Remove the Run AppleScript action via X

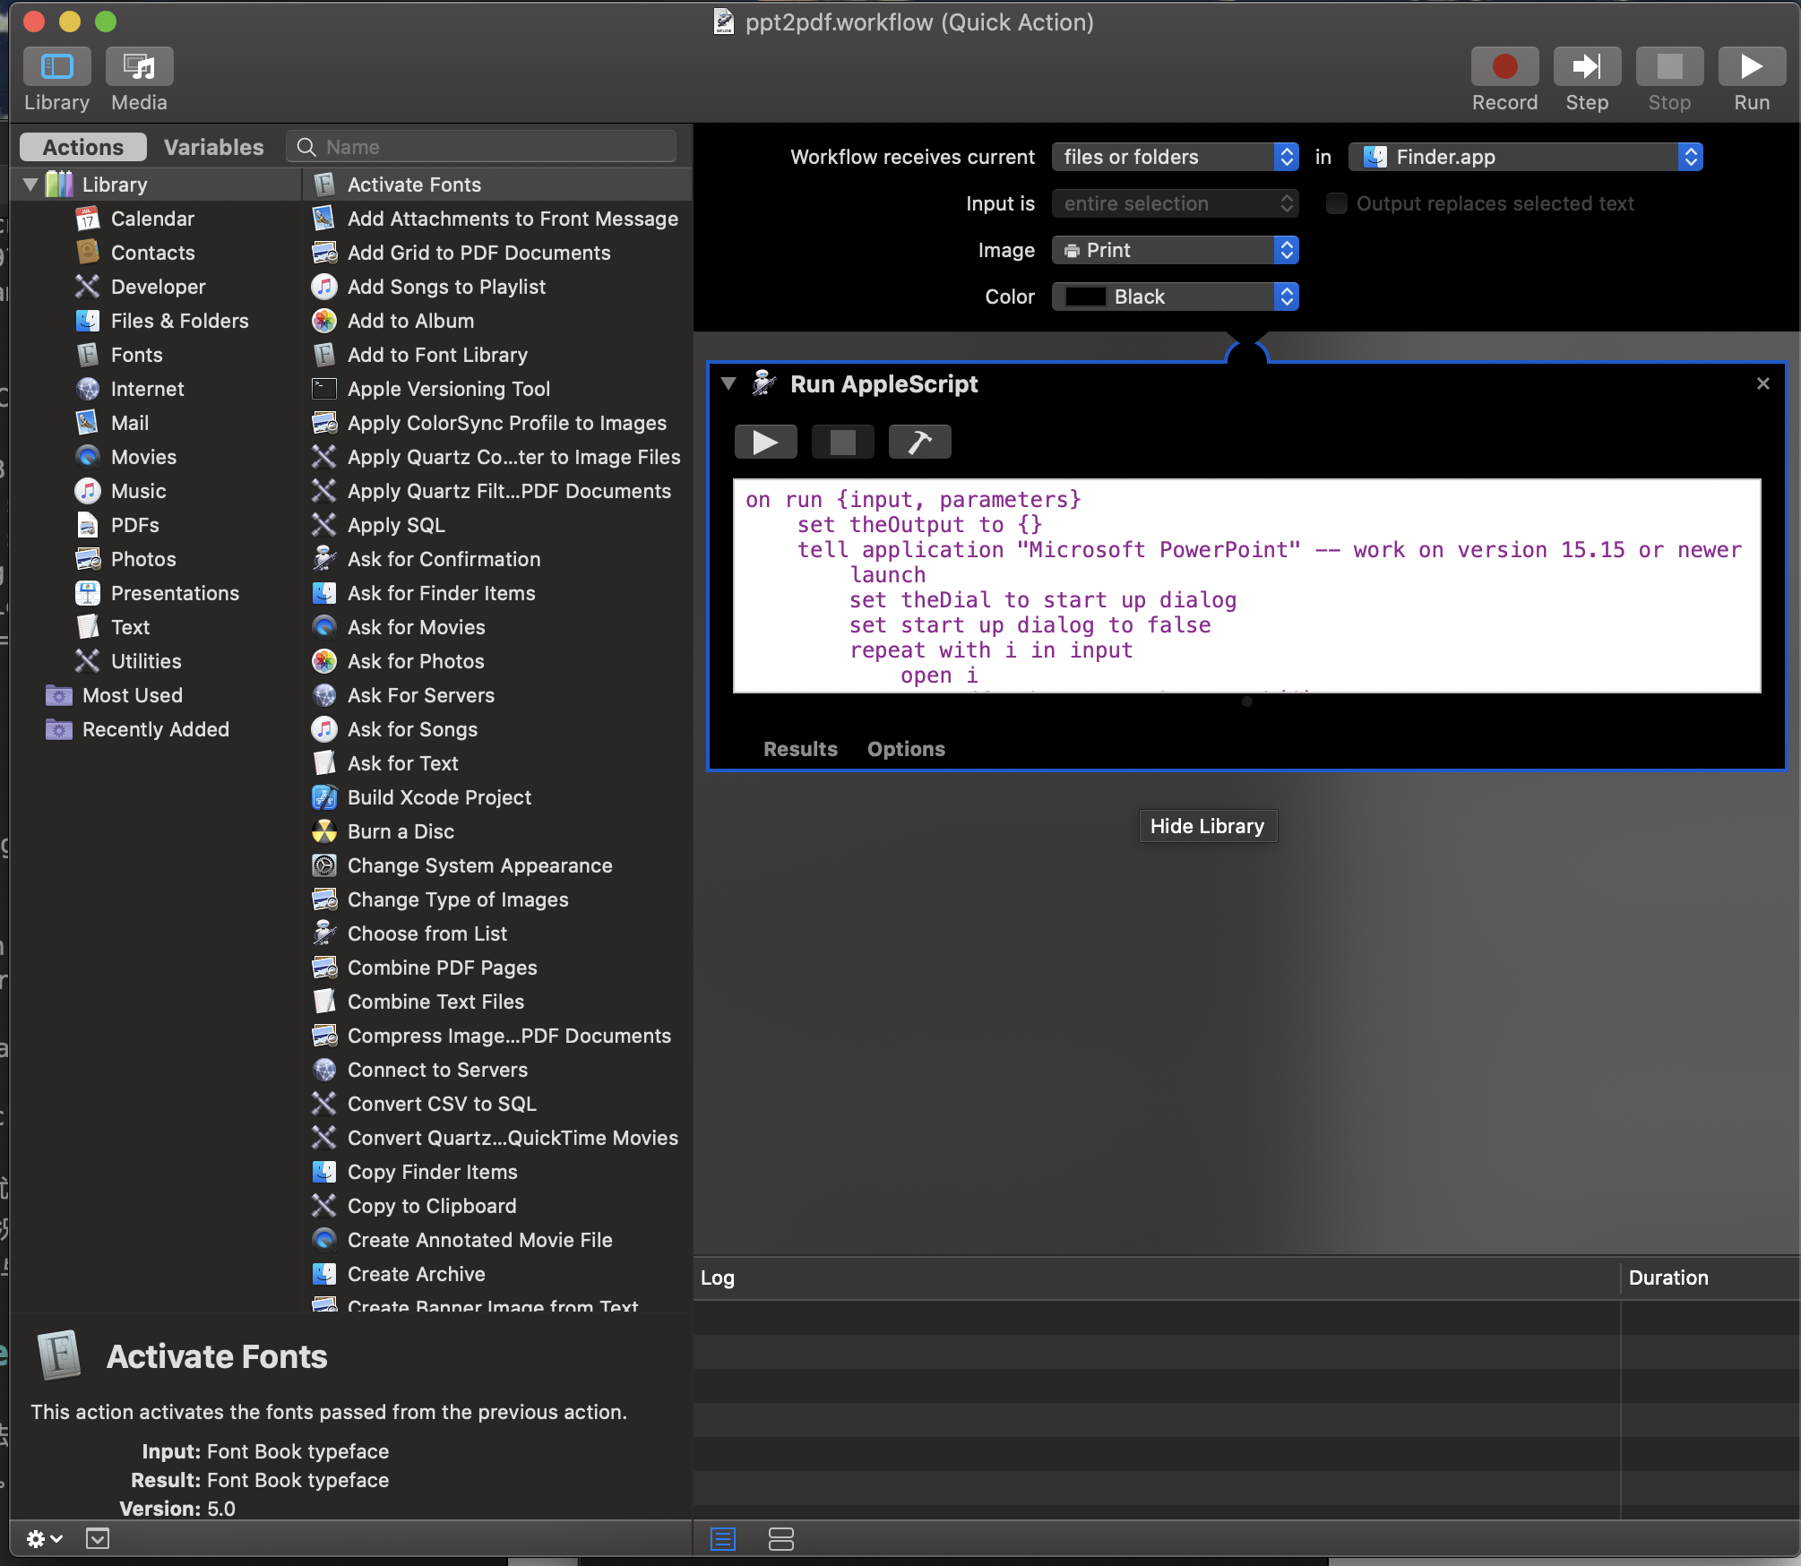pos(1762,383)
